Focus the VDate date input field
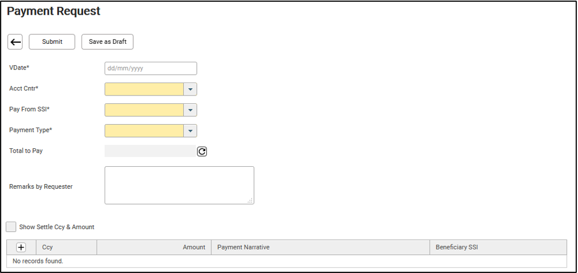Screen dimensions: 578x273 point(151,69)
